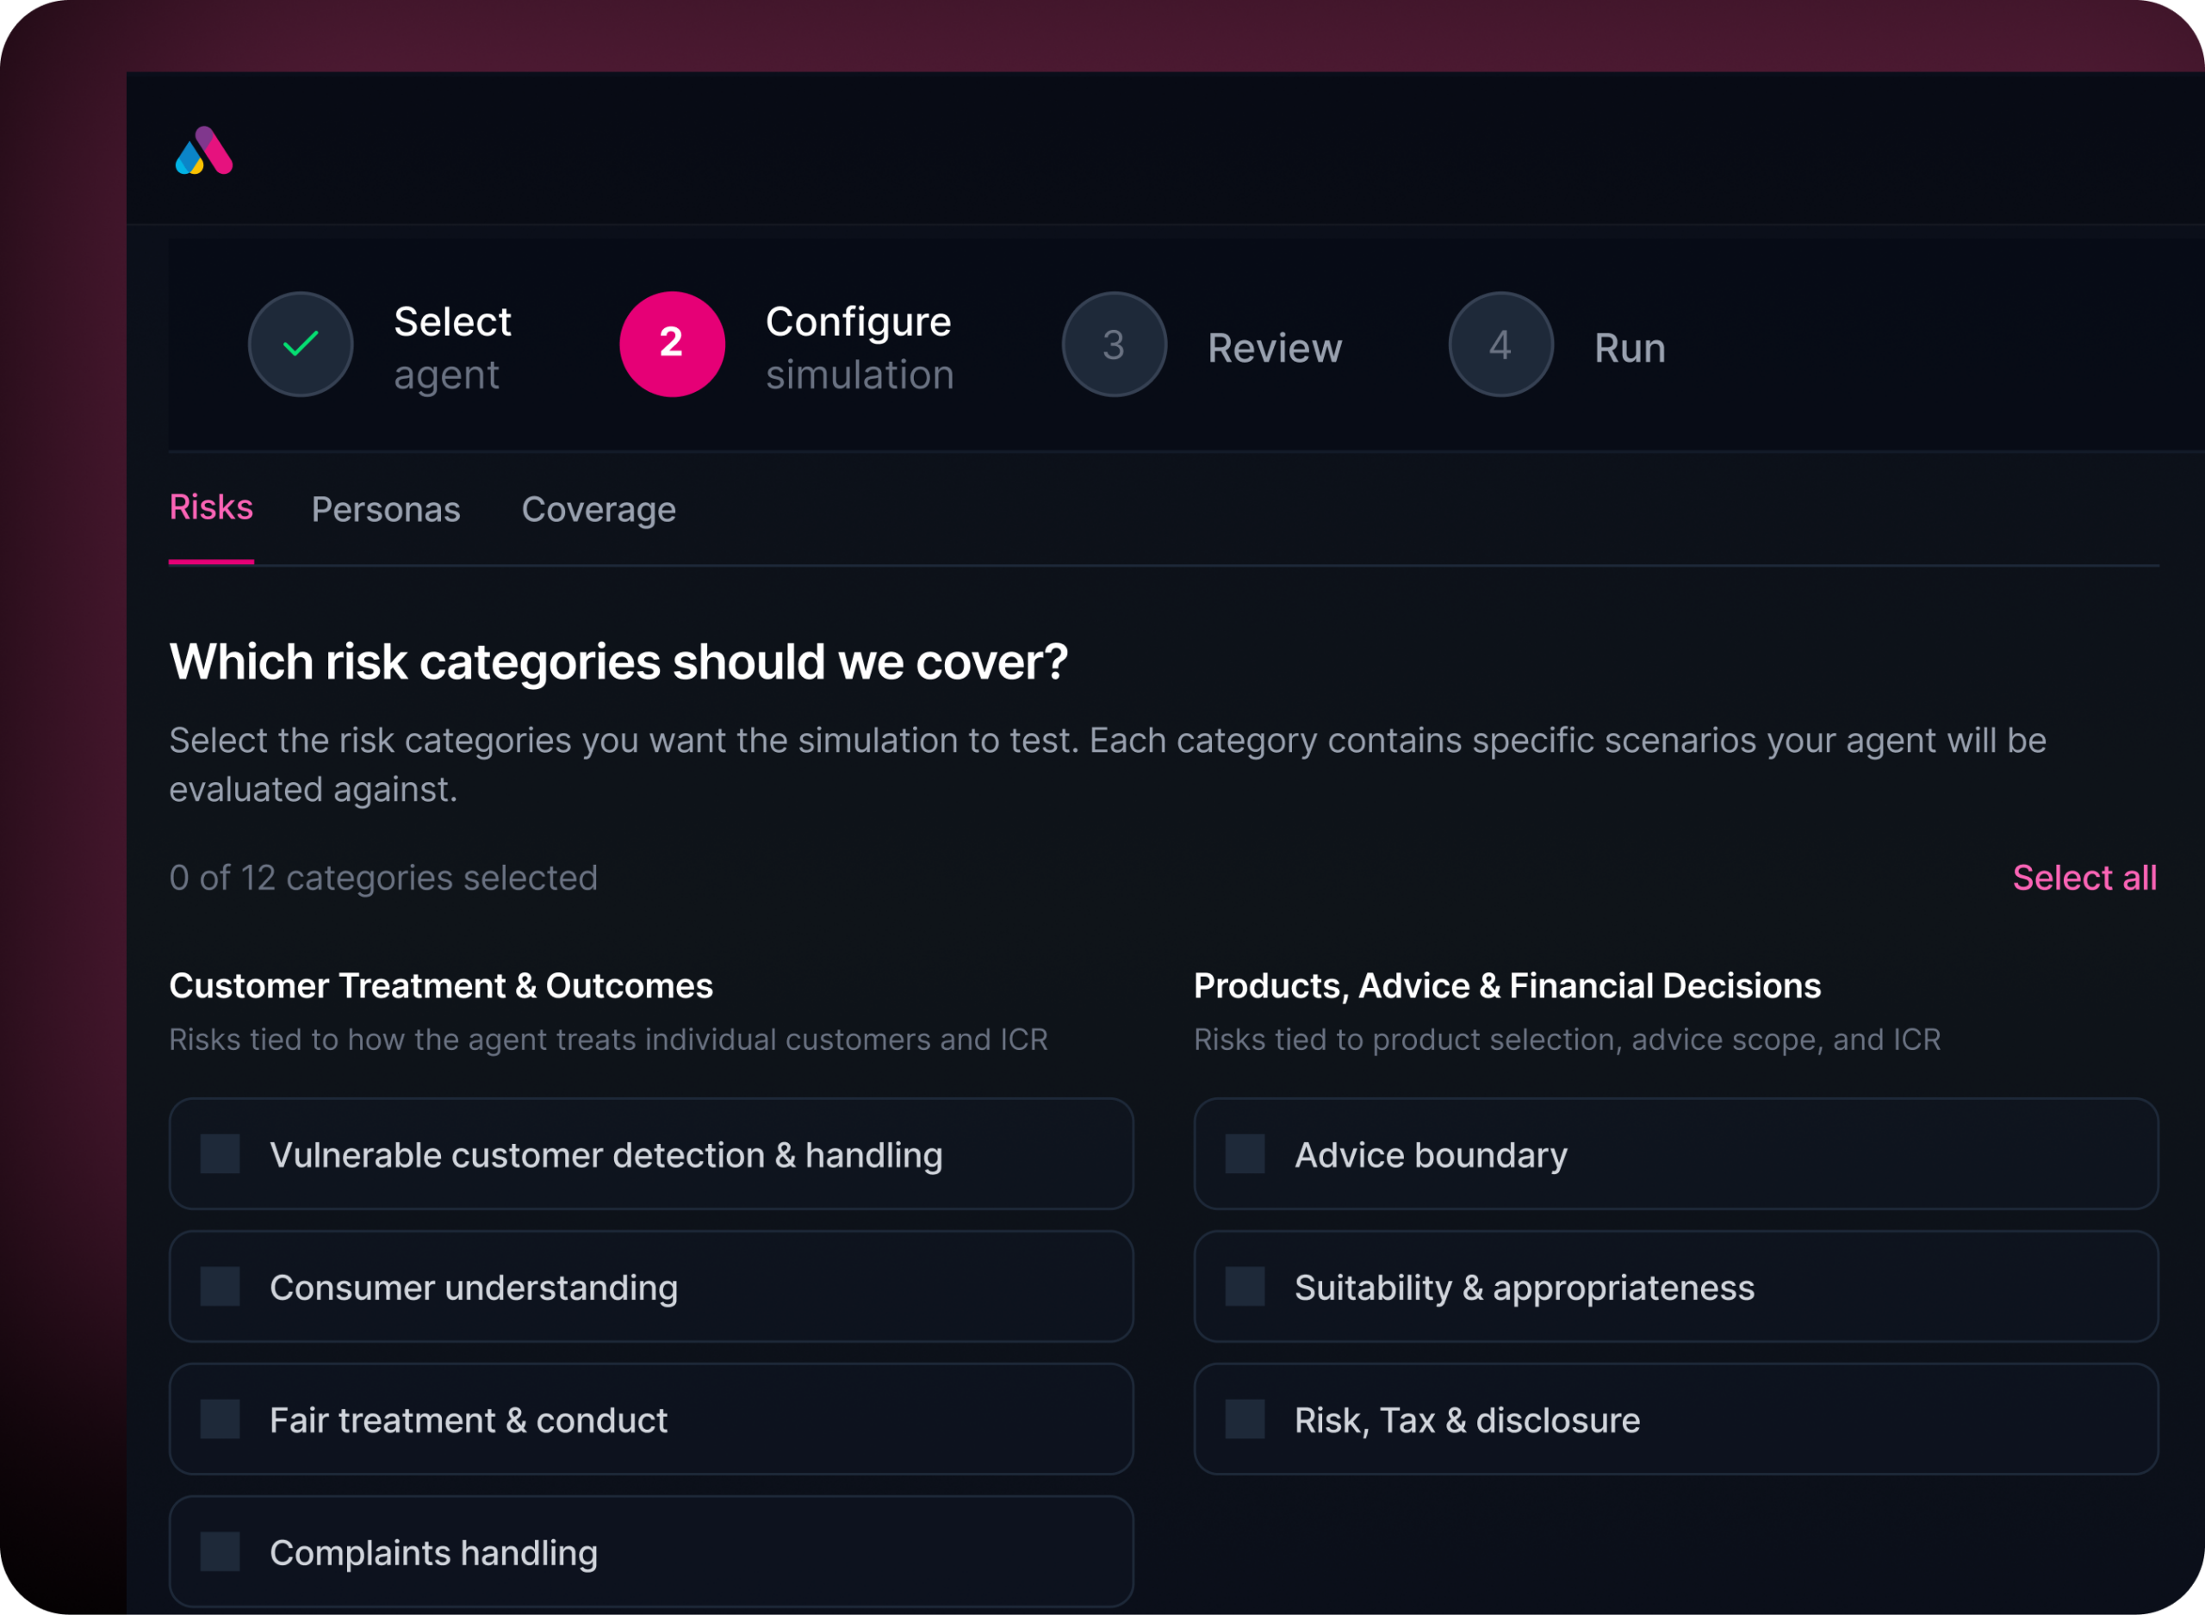Open the Select agent step label
Screen dimensions: 2205x1615
tap(451, 348)
